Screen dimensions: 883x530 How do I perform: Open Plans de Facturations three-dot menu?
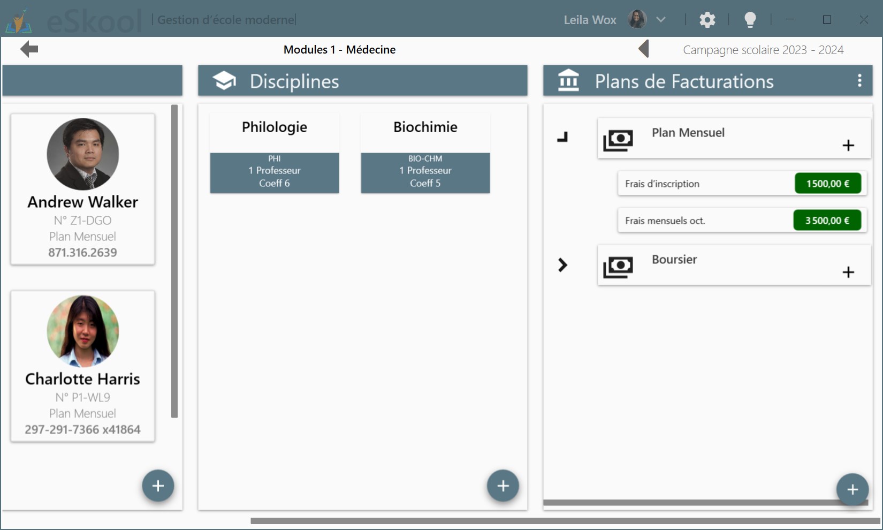pyautogui.click(x=859, y=81)
